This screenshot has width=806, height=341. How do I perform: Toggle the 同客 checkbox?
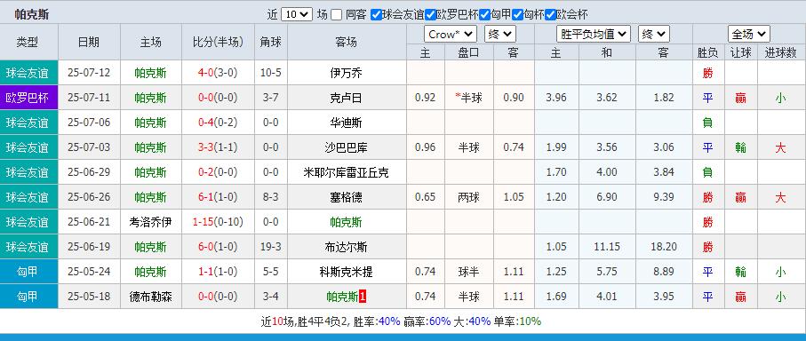[x=336, y=15]
